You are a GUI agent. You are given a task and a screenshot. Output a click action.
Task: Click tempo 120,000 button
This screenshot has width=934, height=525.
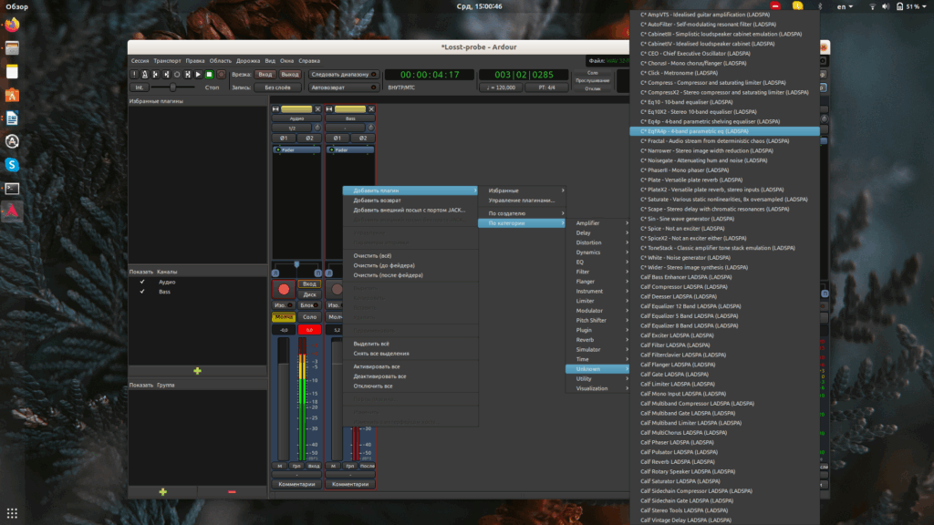pyautogui.click(x=501, y=87)
